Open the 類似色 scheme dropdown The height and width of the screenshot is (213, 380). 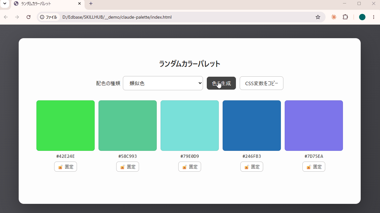(x=163, y=83)
